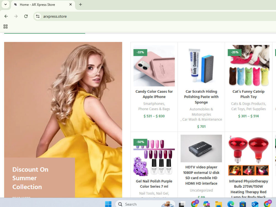276x207 pixels.
Task: Open site information icon in address bar
Action: (x=38, y=16)
